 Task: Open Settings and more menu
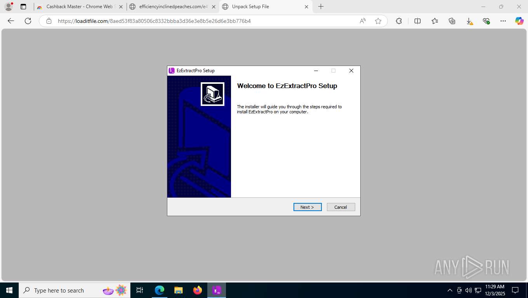click(x=503, y=21)
